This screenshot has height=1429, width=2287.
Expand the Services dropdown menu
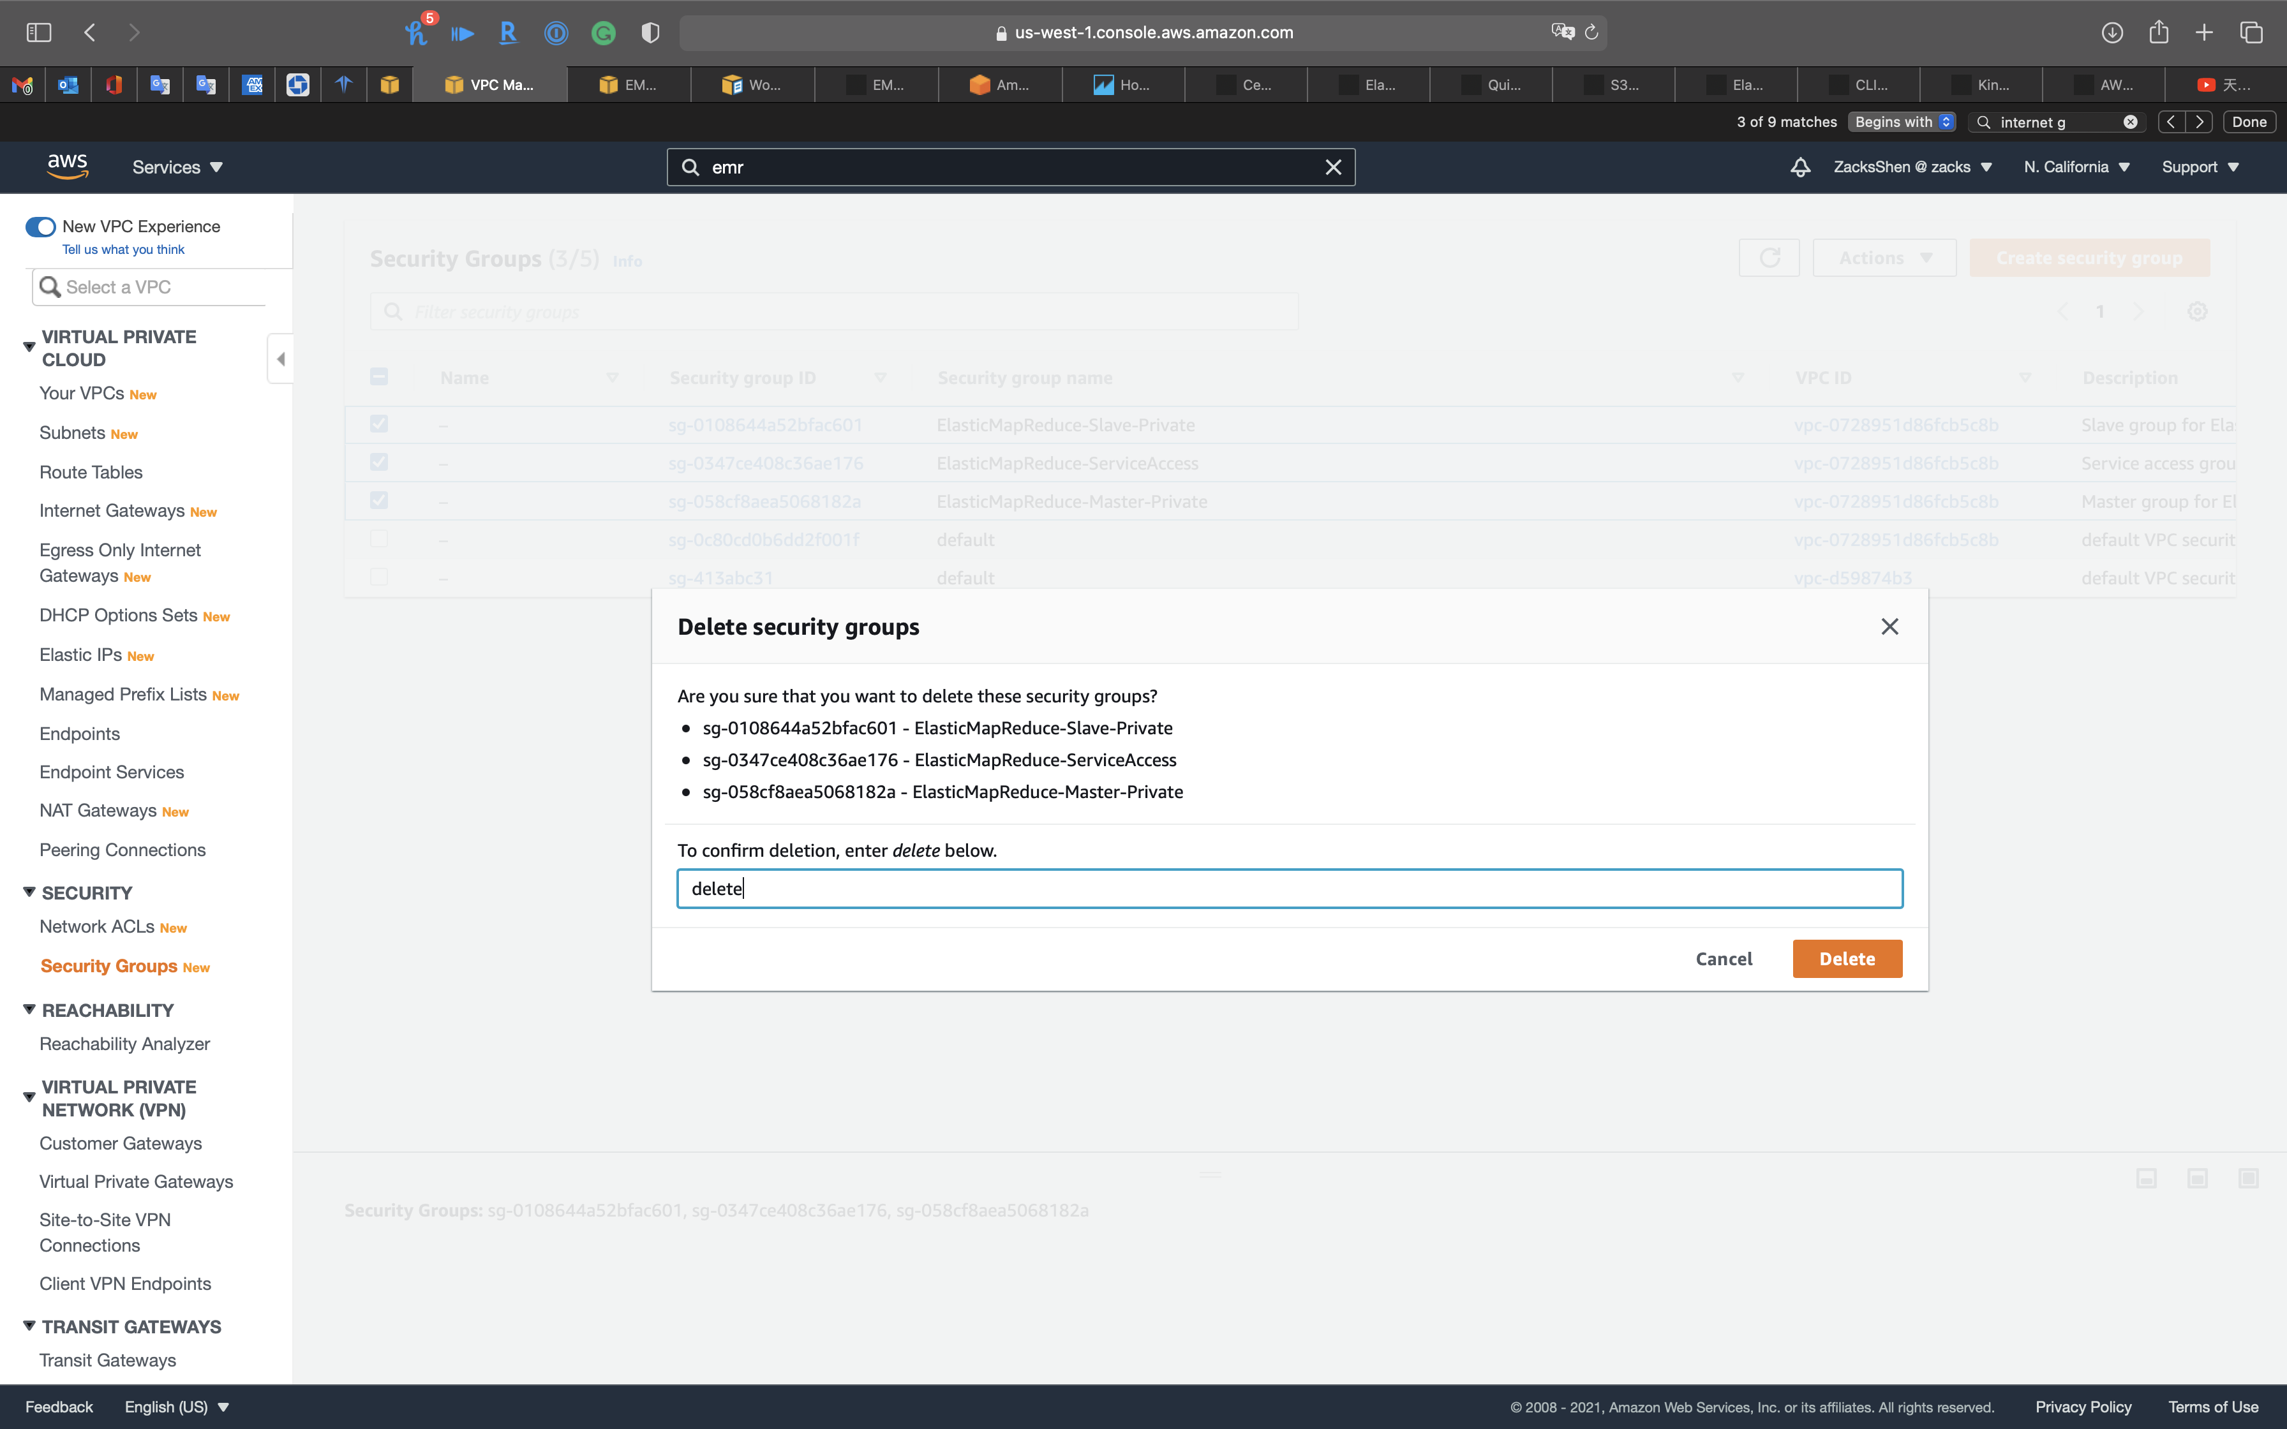pos(177,167)
